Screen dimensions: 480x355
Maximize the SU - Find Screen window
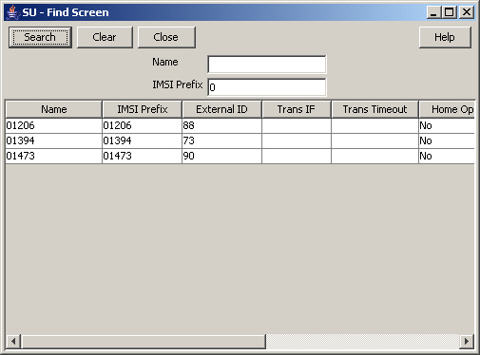coord(450,12)
